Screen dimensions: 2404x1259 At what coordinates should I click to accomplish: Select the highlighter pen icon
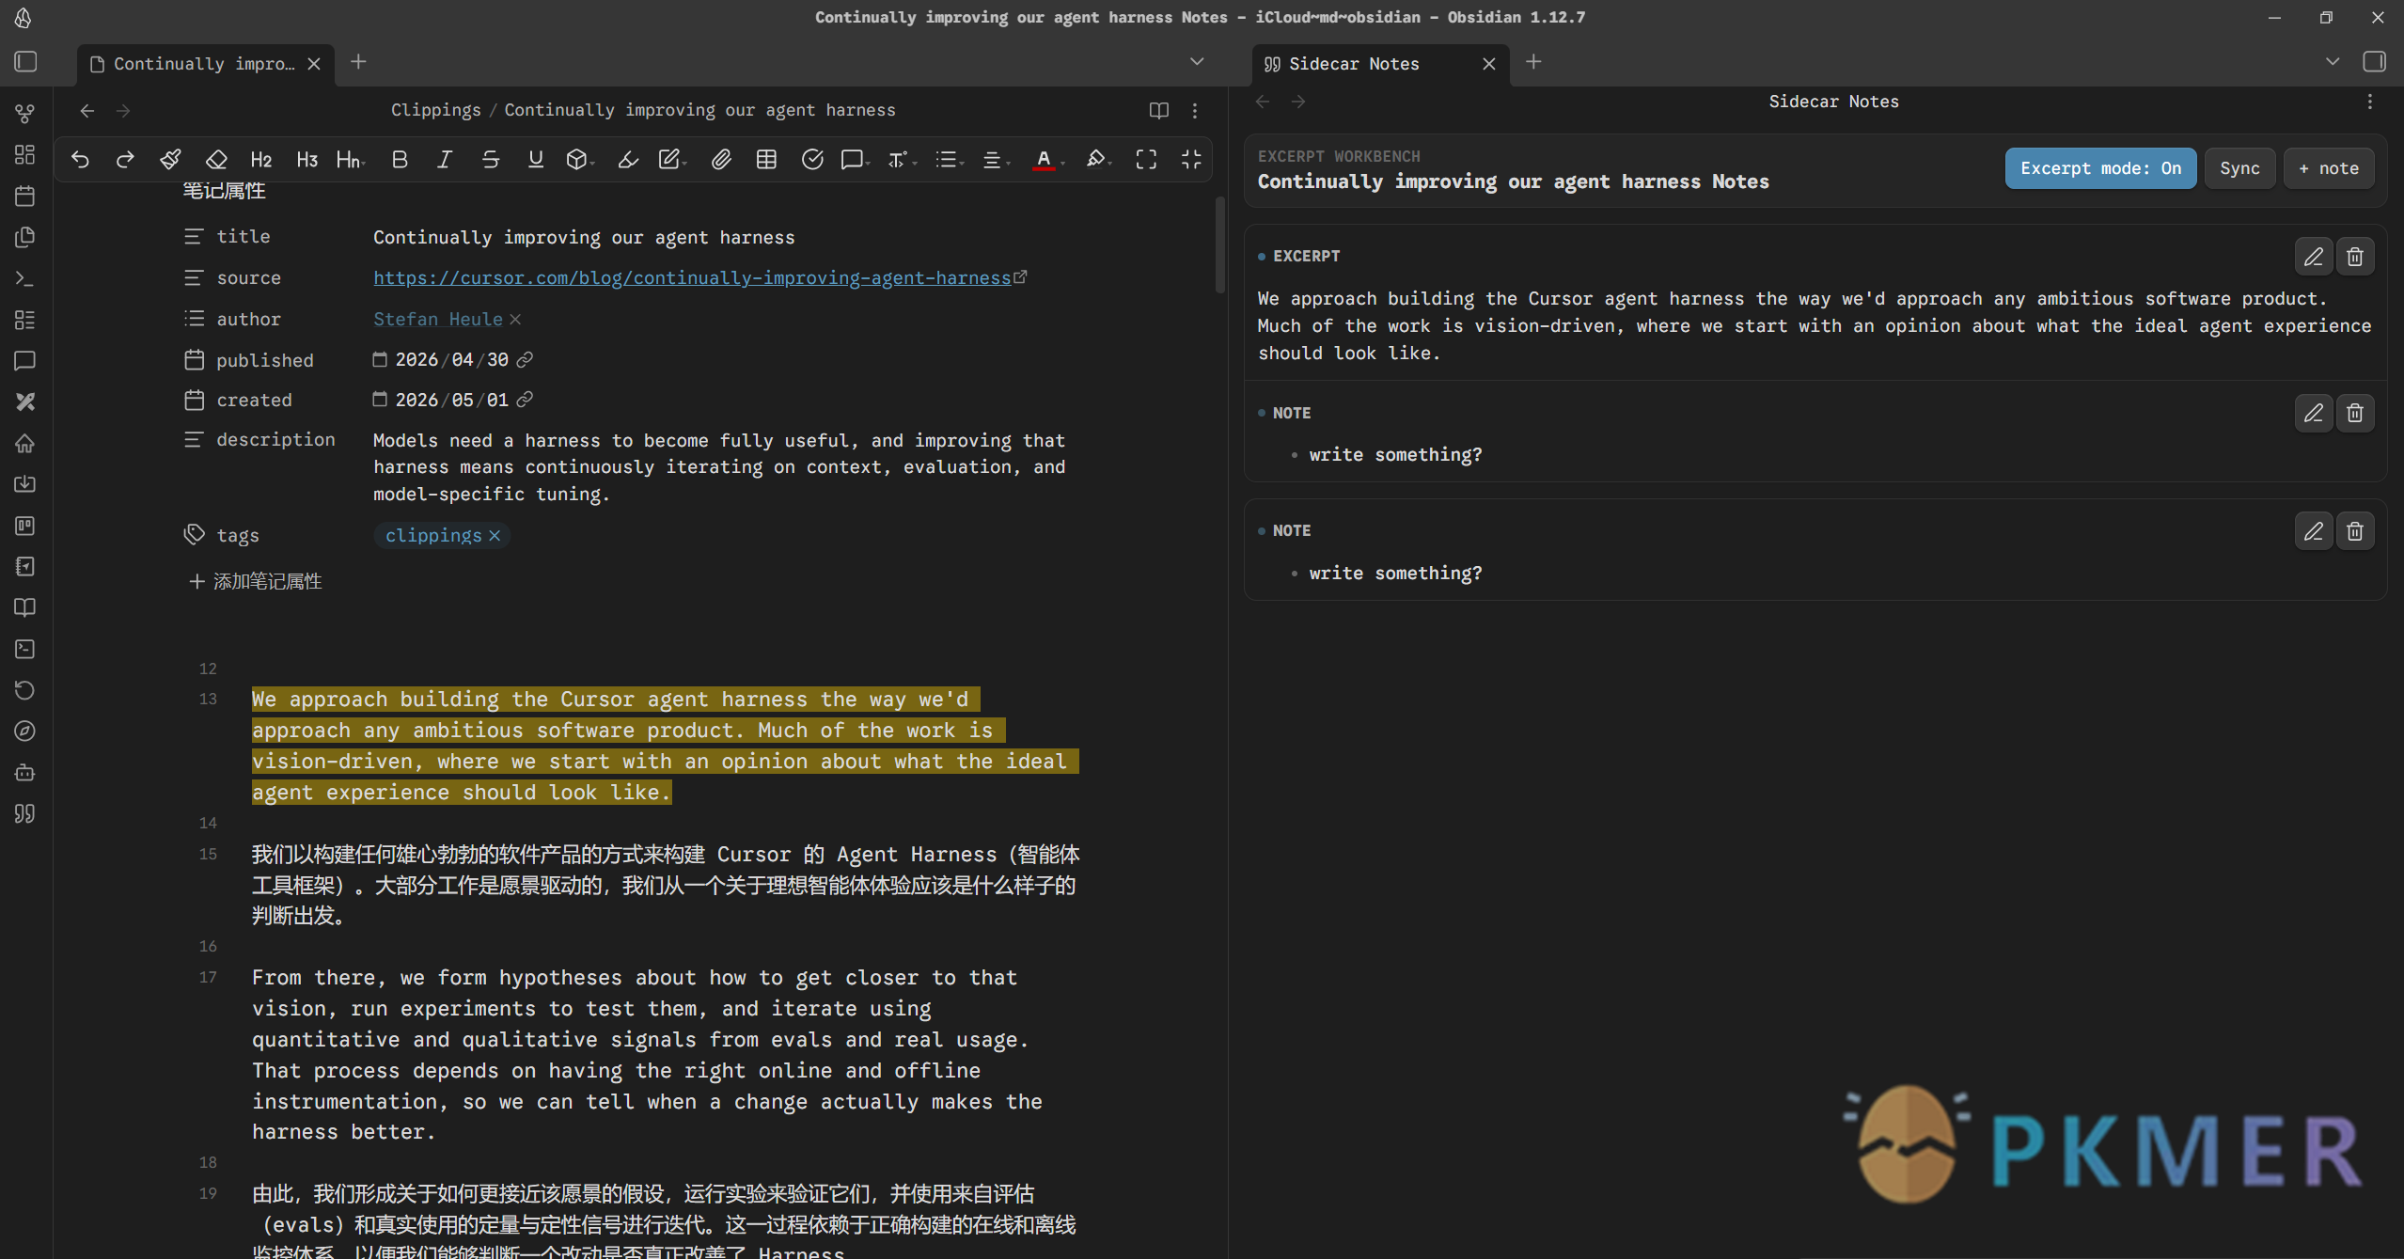coord(628,160)
